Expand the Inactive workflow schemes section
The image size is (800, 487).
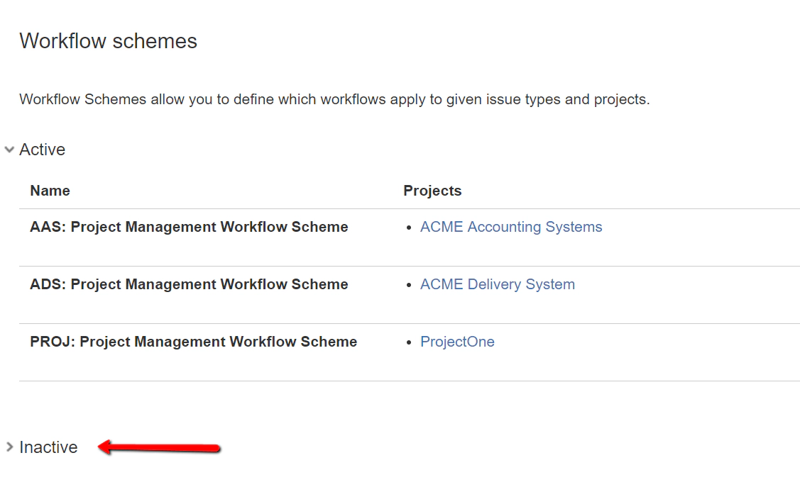pos(10,447)
